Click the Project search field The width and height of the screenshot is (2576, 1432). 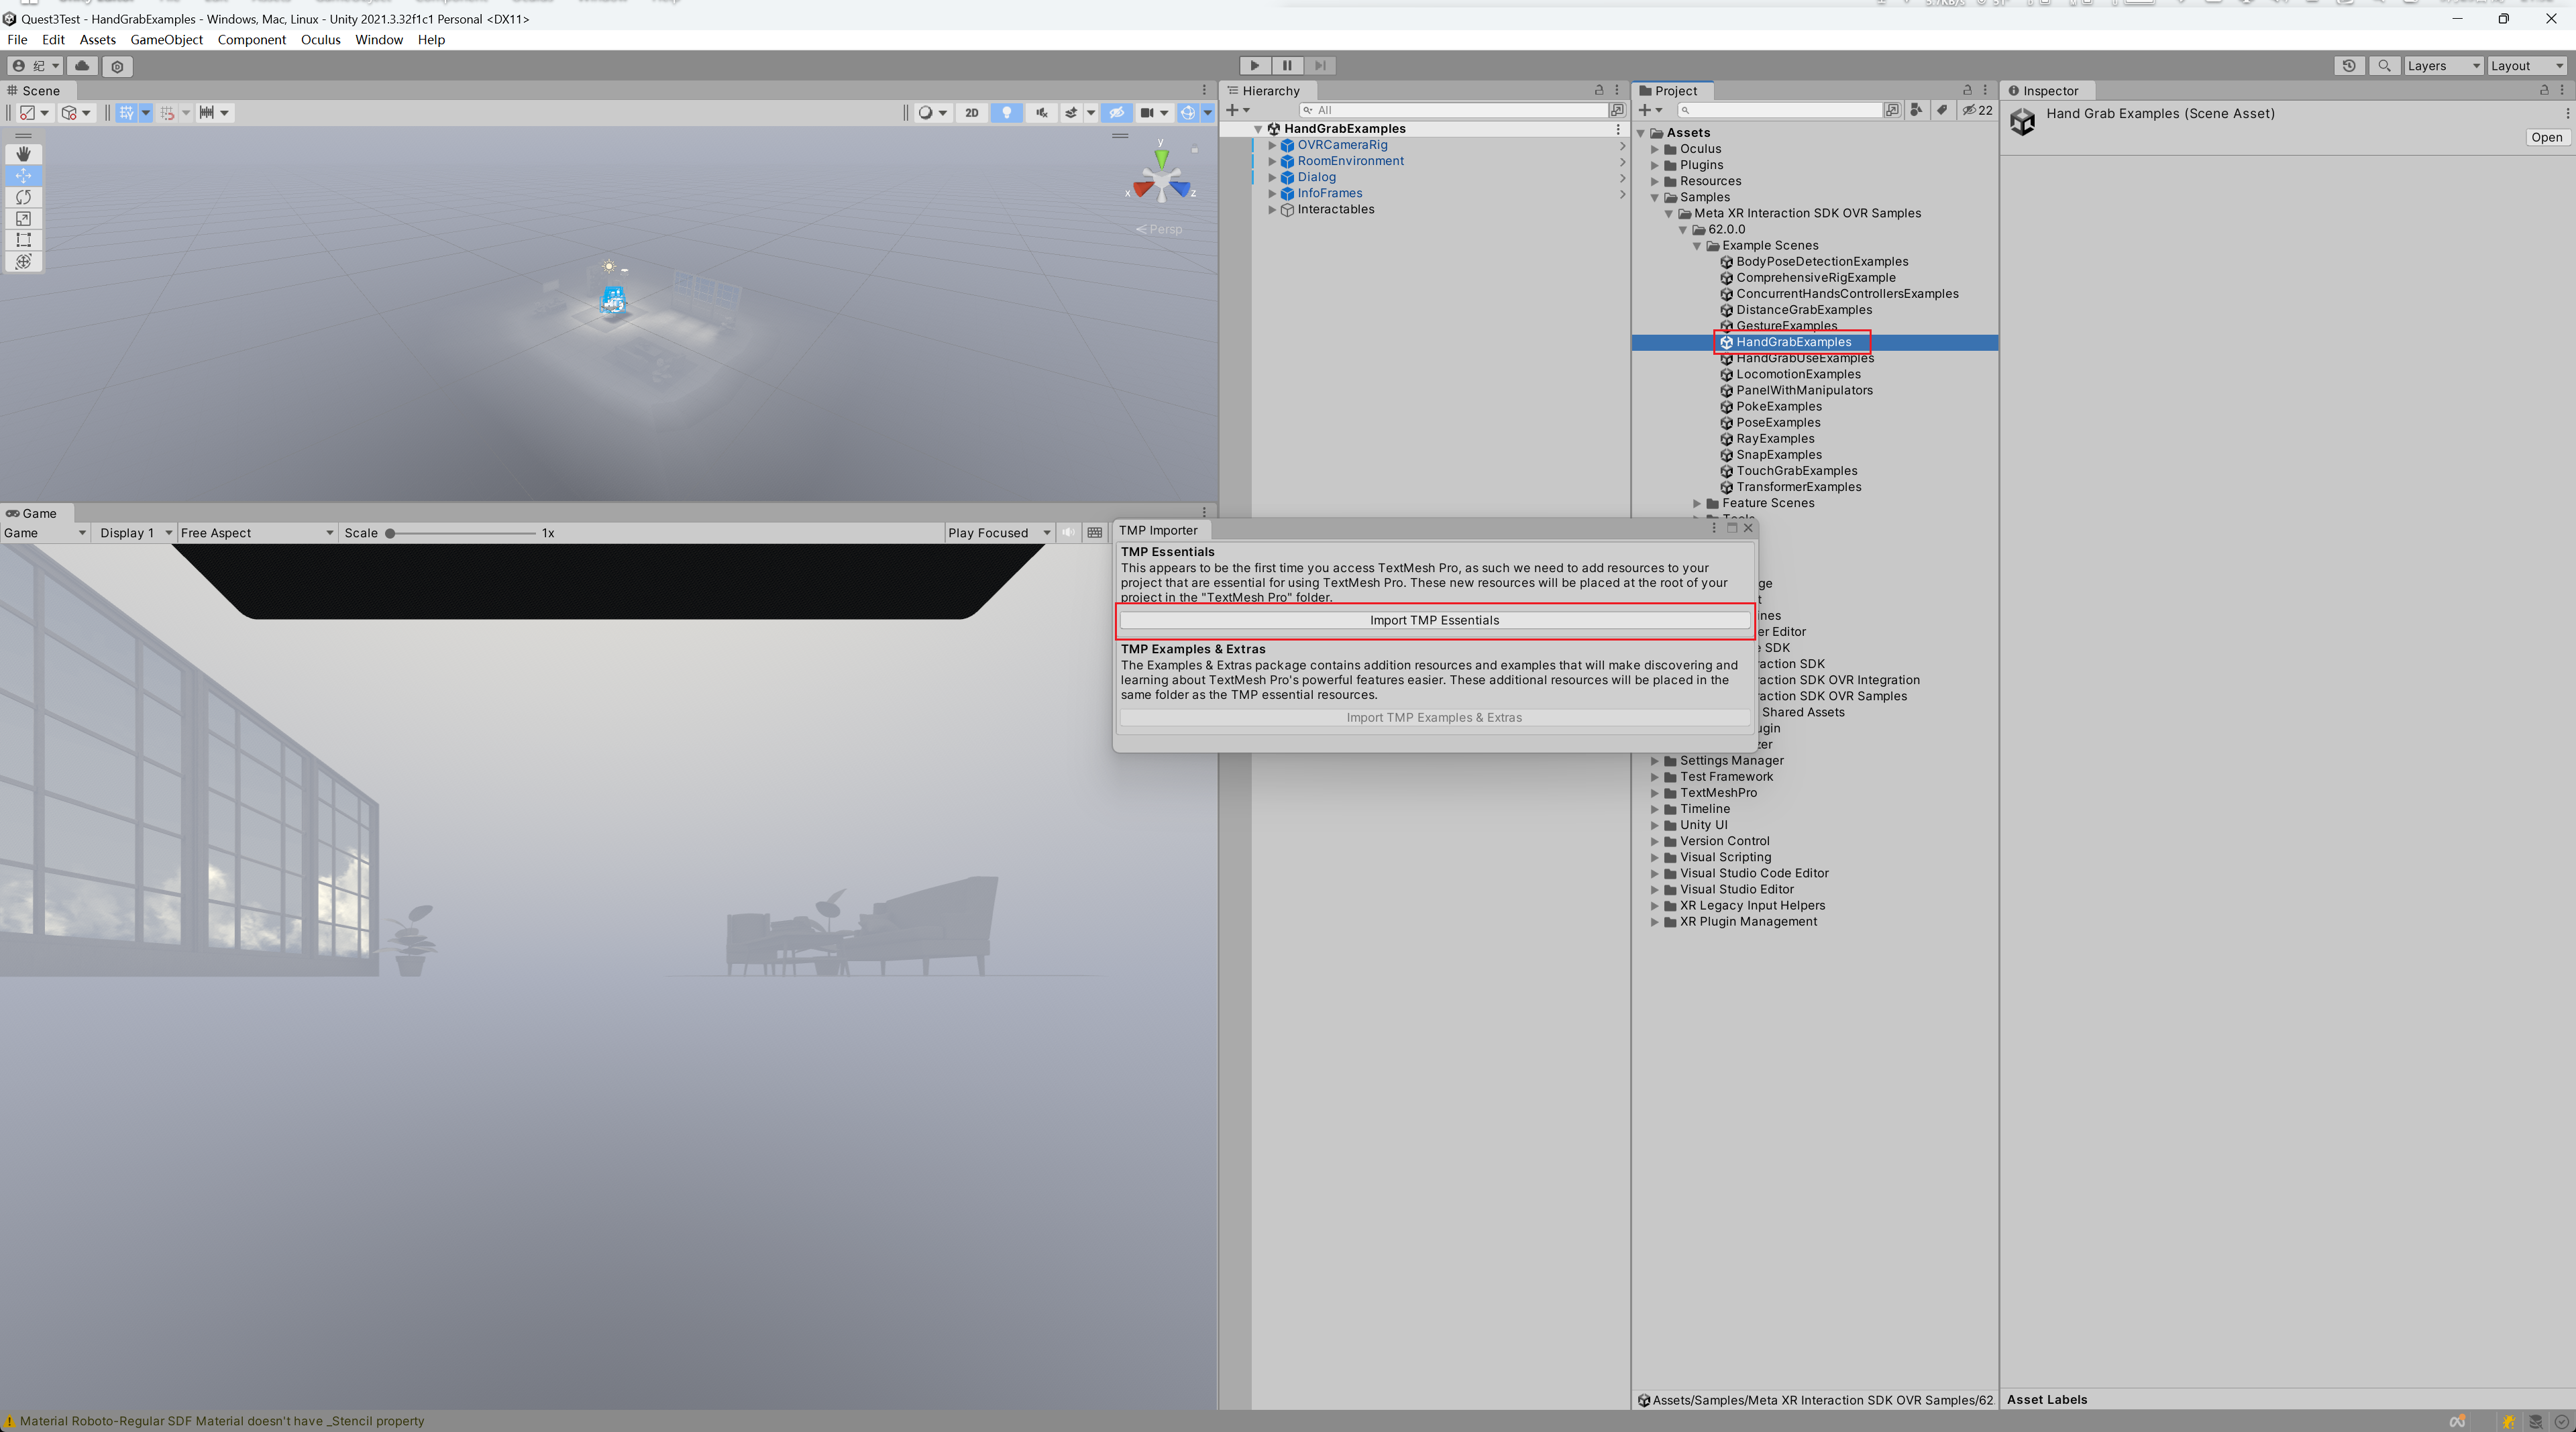tap(1780, 111)
